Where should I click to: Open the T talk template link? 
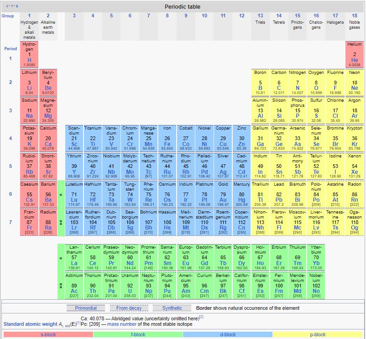coord(12,6)
